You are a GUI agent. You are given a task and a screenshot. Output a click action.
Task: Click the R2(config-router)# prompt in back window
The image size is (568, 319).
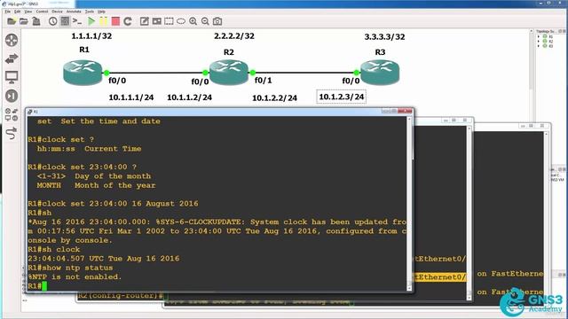[x=120, y=296]
